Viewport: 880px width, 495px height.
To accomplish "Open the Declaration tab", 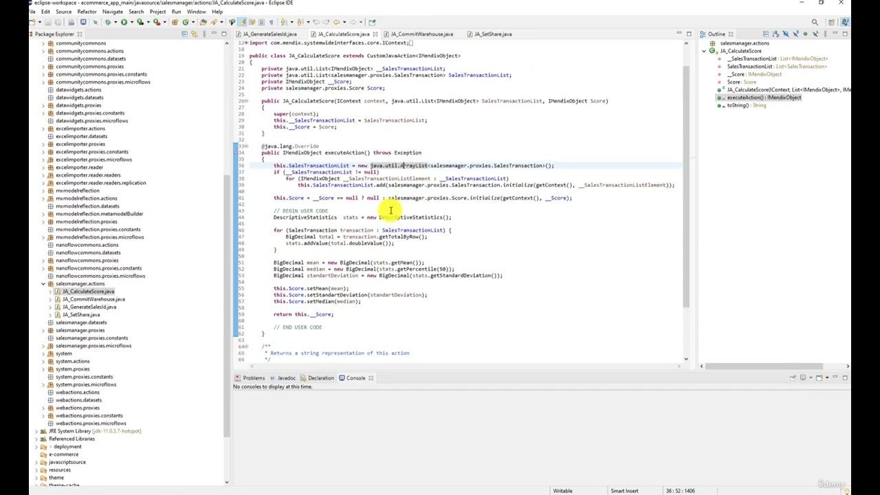I will tap(320, 378).
